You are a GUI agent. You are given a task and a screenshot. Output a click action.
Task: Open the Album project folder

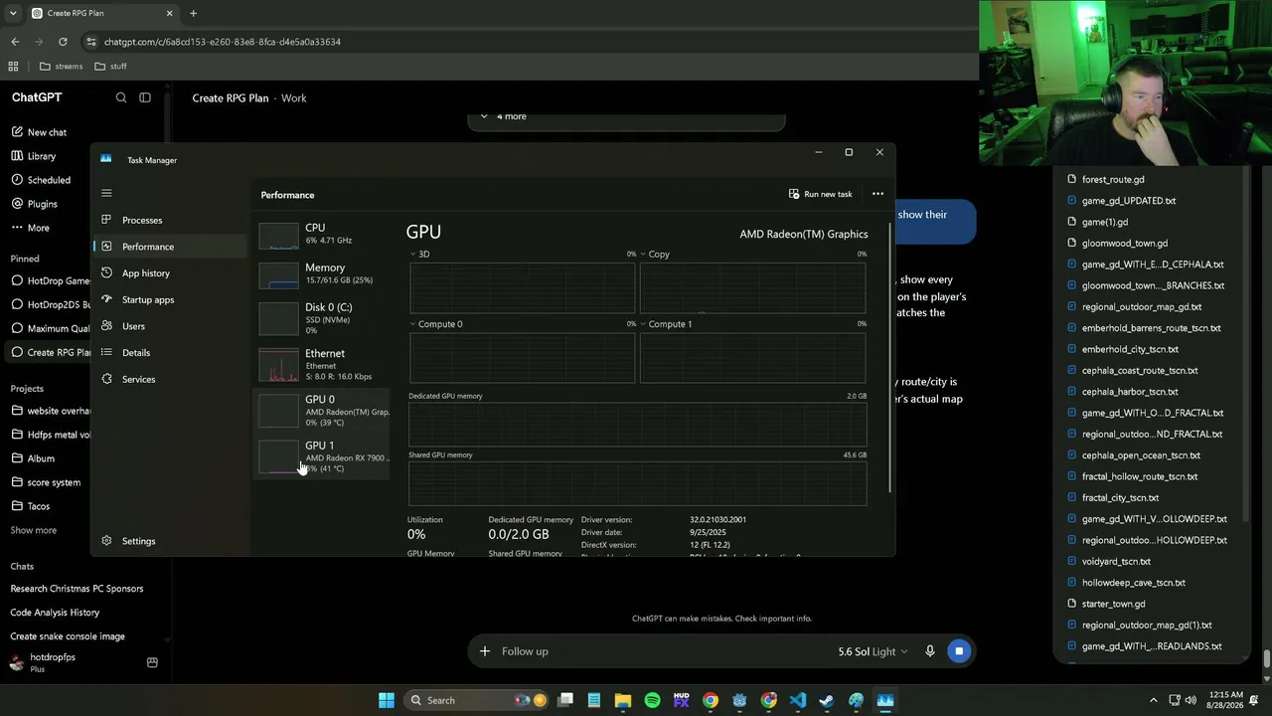click(41, 458)
